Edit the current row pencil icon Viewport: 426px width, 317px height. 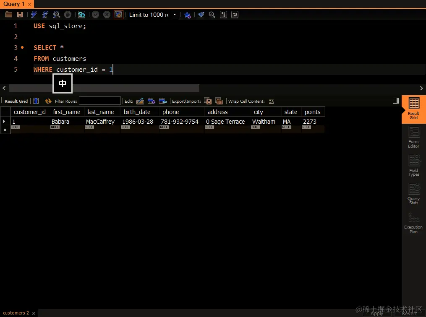click(140, 101)
